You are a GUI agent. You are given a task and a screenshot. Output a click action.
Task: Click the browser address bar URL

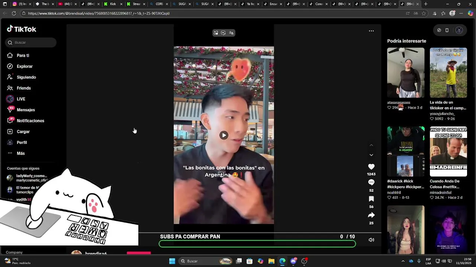(99, 13)
